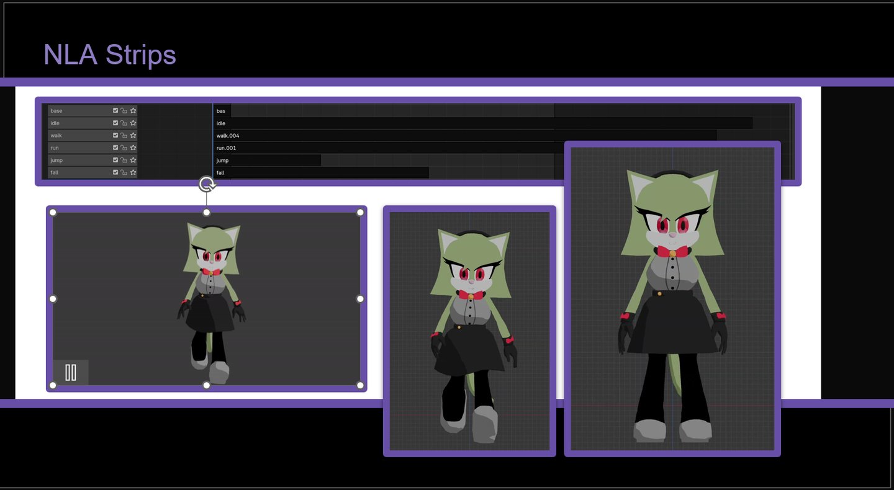The height and width of the screenshot is (490, 894).
Task: Toggle the lock icon on the run track
Action: pyautogui.click(x=124, y=148)
